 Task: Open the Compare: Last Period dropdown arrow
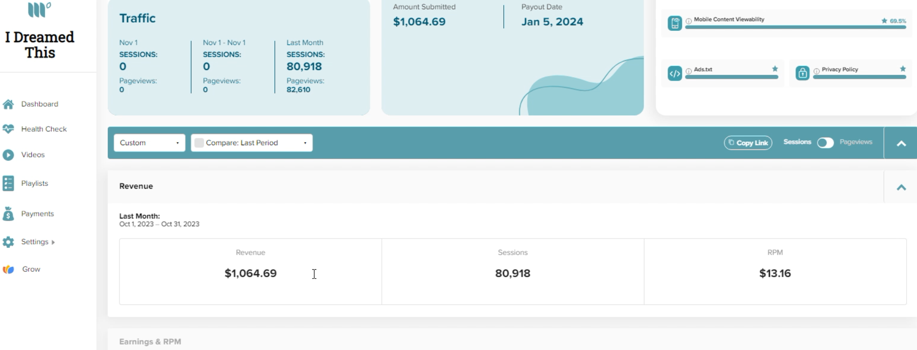tap(305, 143)
